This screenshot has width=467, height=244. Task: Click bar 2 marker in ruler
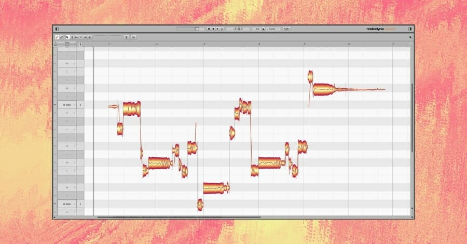(157, 44)
